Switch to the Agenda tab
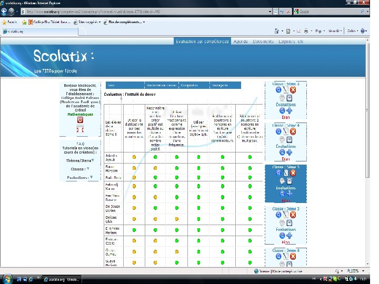The height and width of the screenshot is (284, 379). (241, 42)
